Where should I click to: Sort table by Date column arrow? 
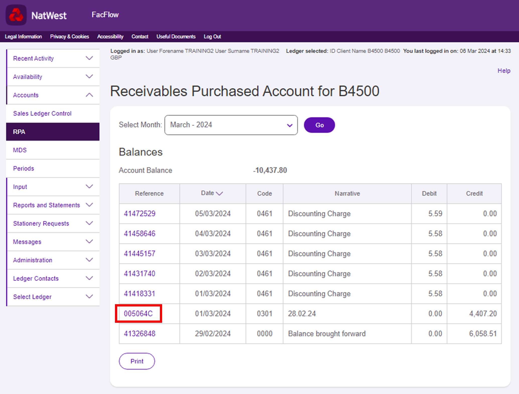tap(219, 193)
